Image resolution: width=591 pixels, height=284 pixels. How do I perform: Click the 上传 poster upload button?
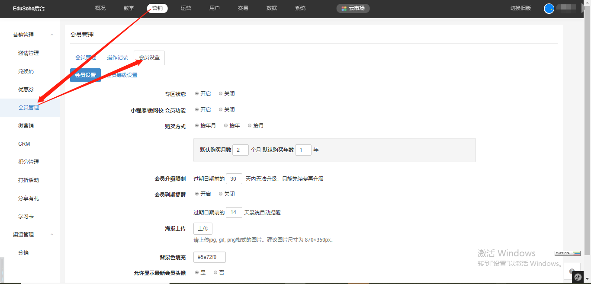[x=202, y=229]
